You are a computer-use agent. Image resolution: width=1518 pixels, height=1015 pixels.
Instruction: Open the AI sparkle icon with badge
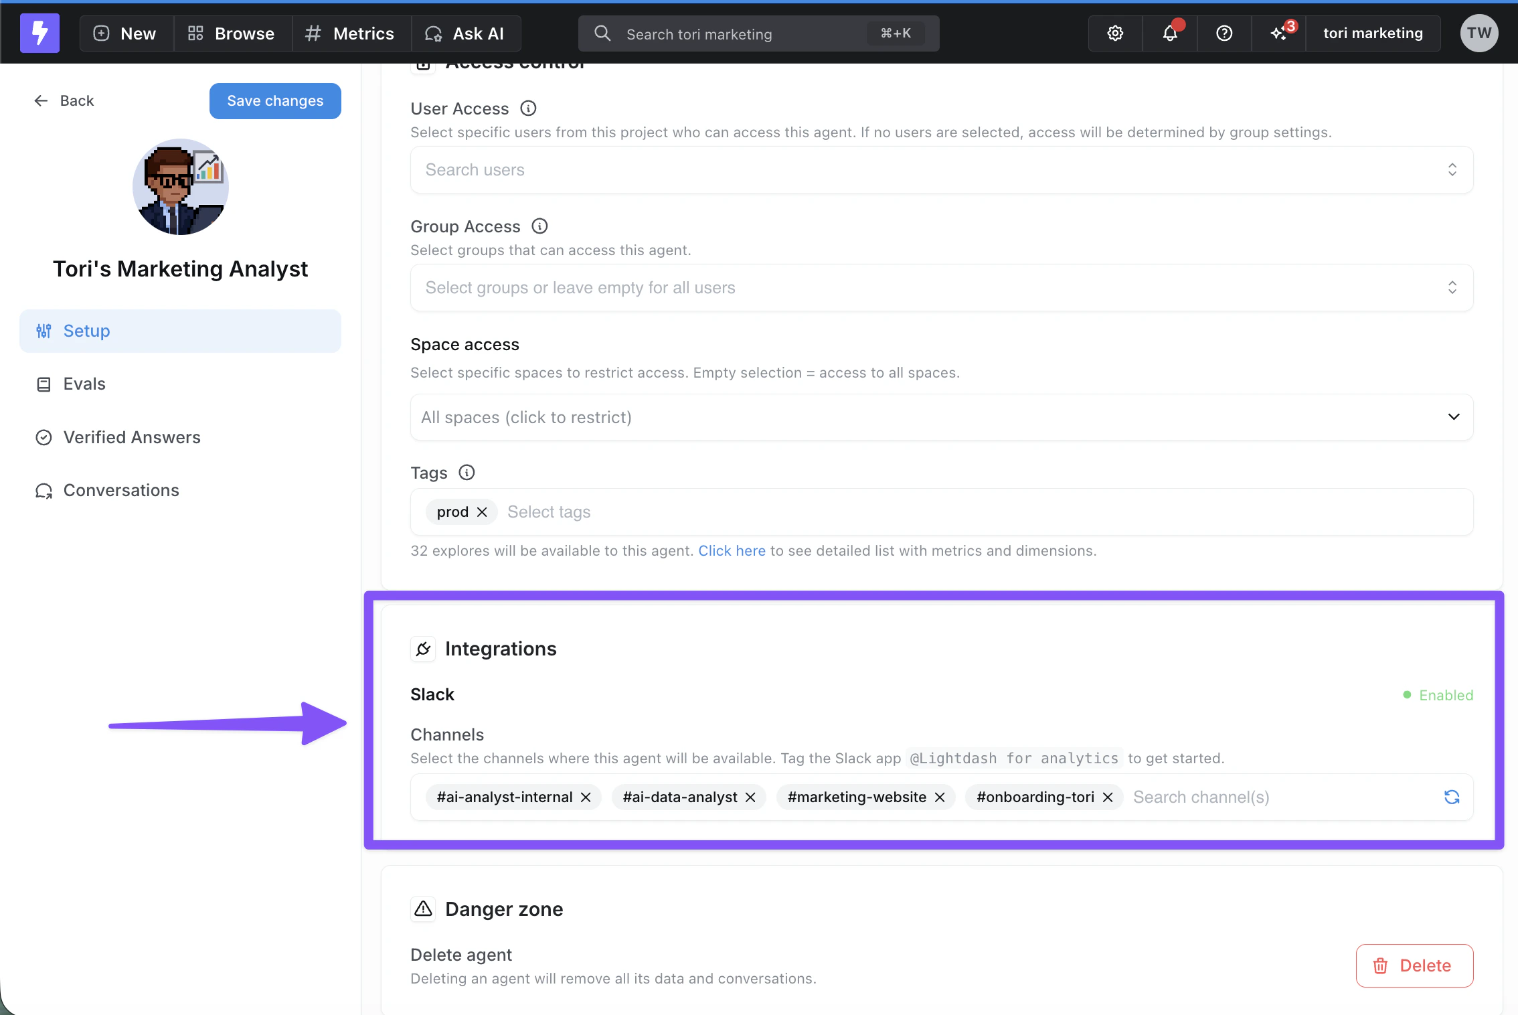click(1278, 33)
